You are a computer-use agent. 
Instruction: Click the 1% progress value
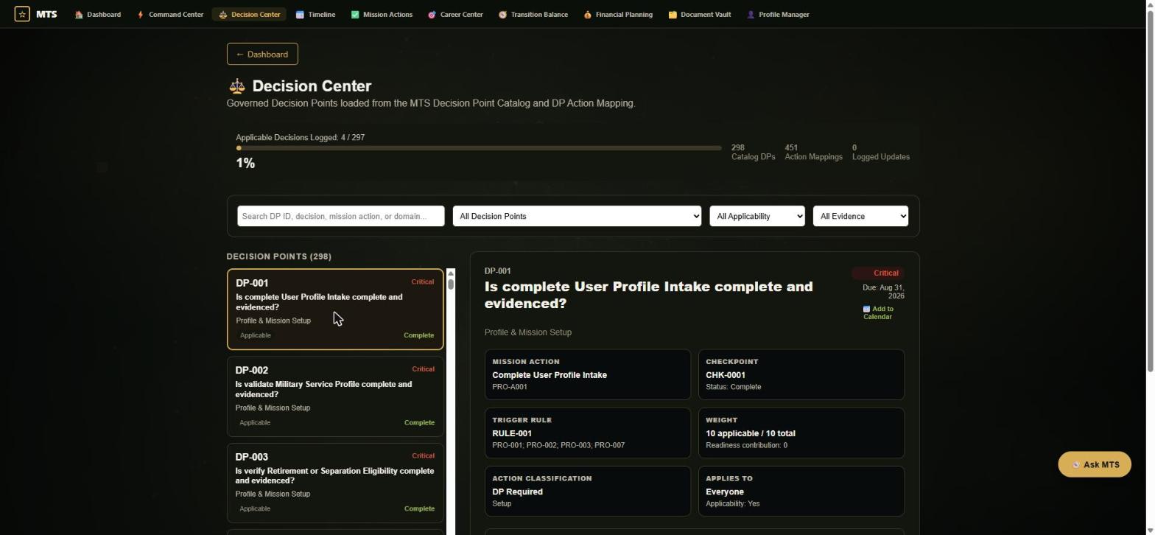tap(246, 164)
